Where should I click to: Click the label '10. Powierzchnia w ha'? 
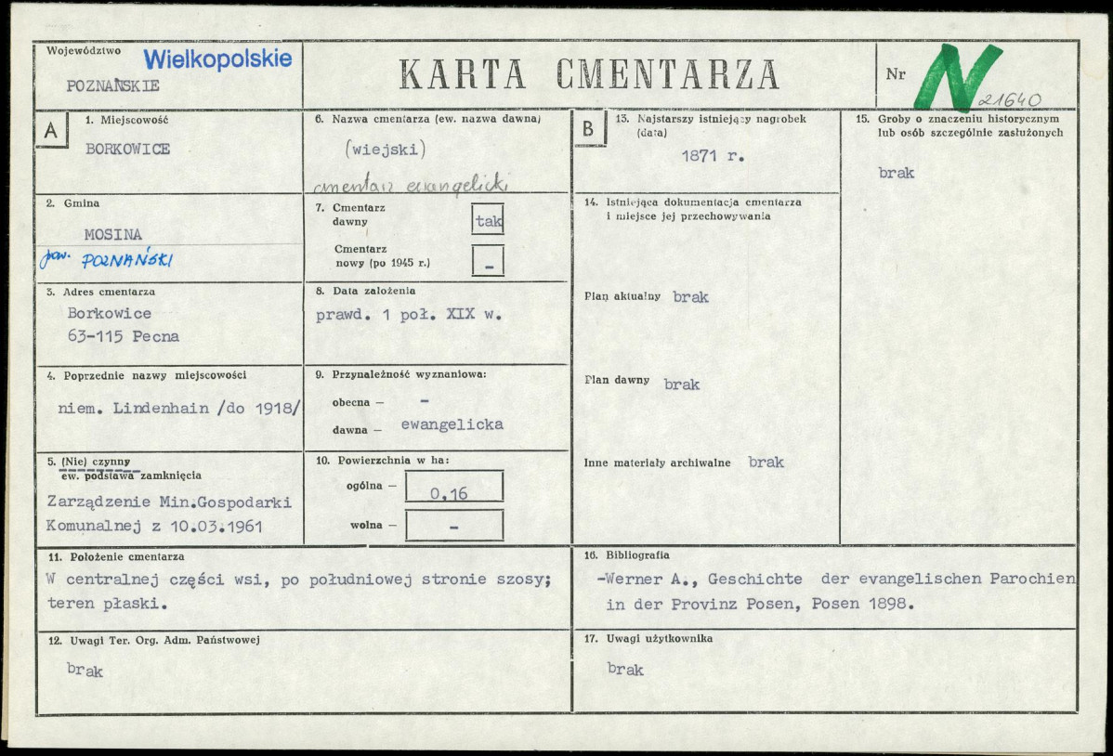tap(383, 461)
